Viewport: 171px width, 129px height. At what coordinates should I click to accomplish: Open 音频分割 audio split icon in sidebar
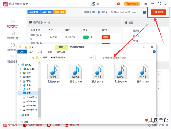(x=13, y=57)
